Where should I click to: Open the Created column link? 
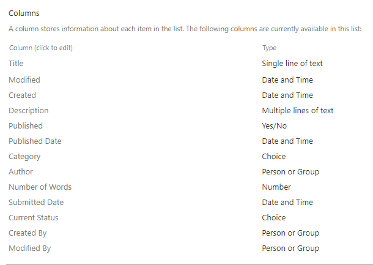pyautogui.click(x=22, y=95)
